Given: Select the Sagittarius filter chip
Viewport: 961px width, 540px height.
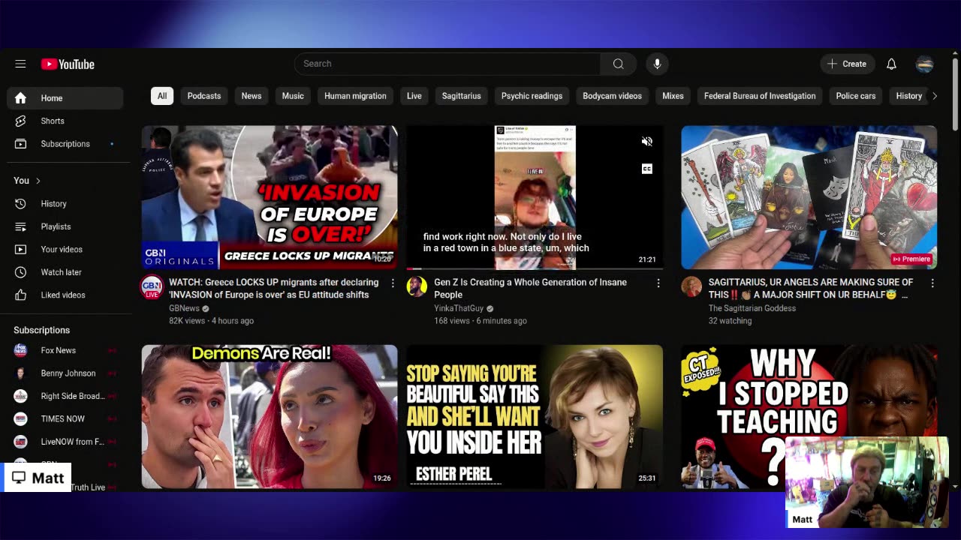Looking at the screenshot, I should (462, 96).
